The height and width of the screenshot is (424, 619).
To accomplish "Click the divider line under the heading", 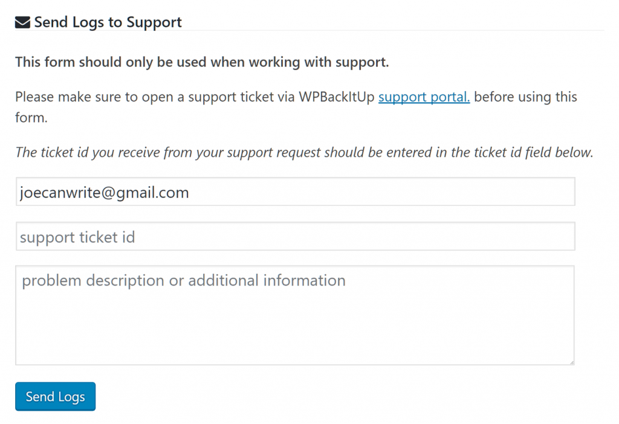I will pyautogui.click(x=309, y=30).
